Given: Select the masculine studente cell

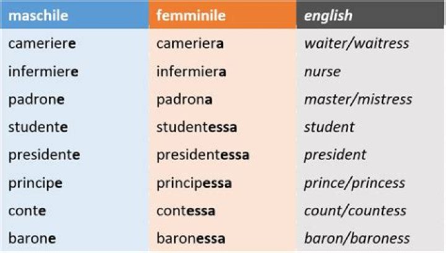Looking at the screenshot, I should 38,127.
